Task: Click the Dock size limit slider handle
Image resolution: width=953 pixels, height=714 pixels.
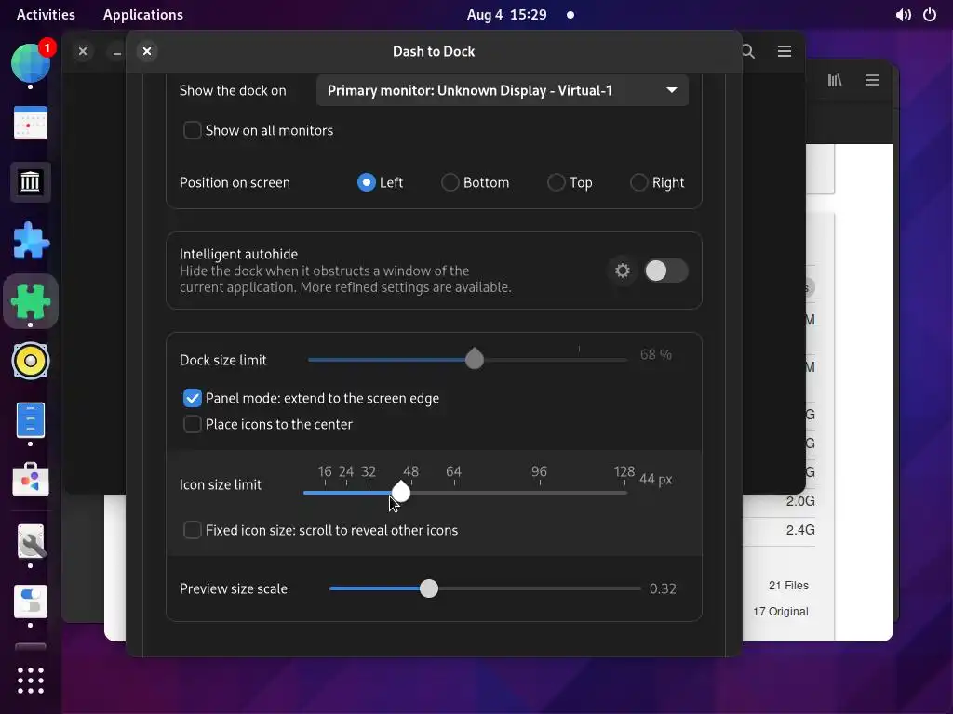Action: coord(475,359)
